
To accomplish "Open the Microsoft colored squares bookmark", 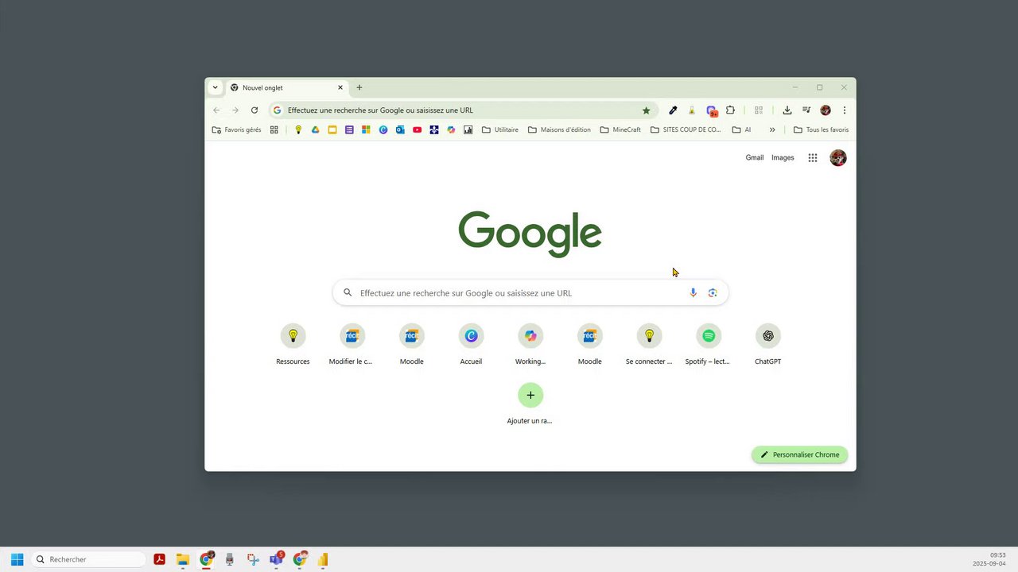I will [366, 129].
